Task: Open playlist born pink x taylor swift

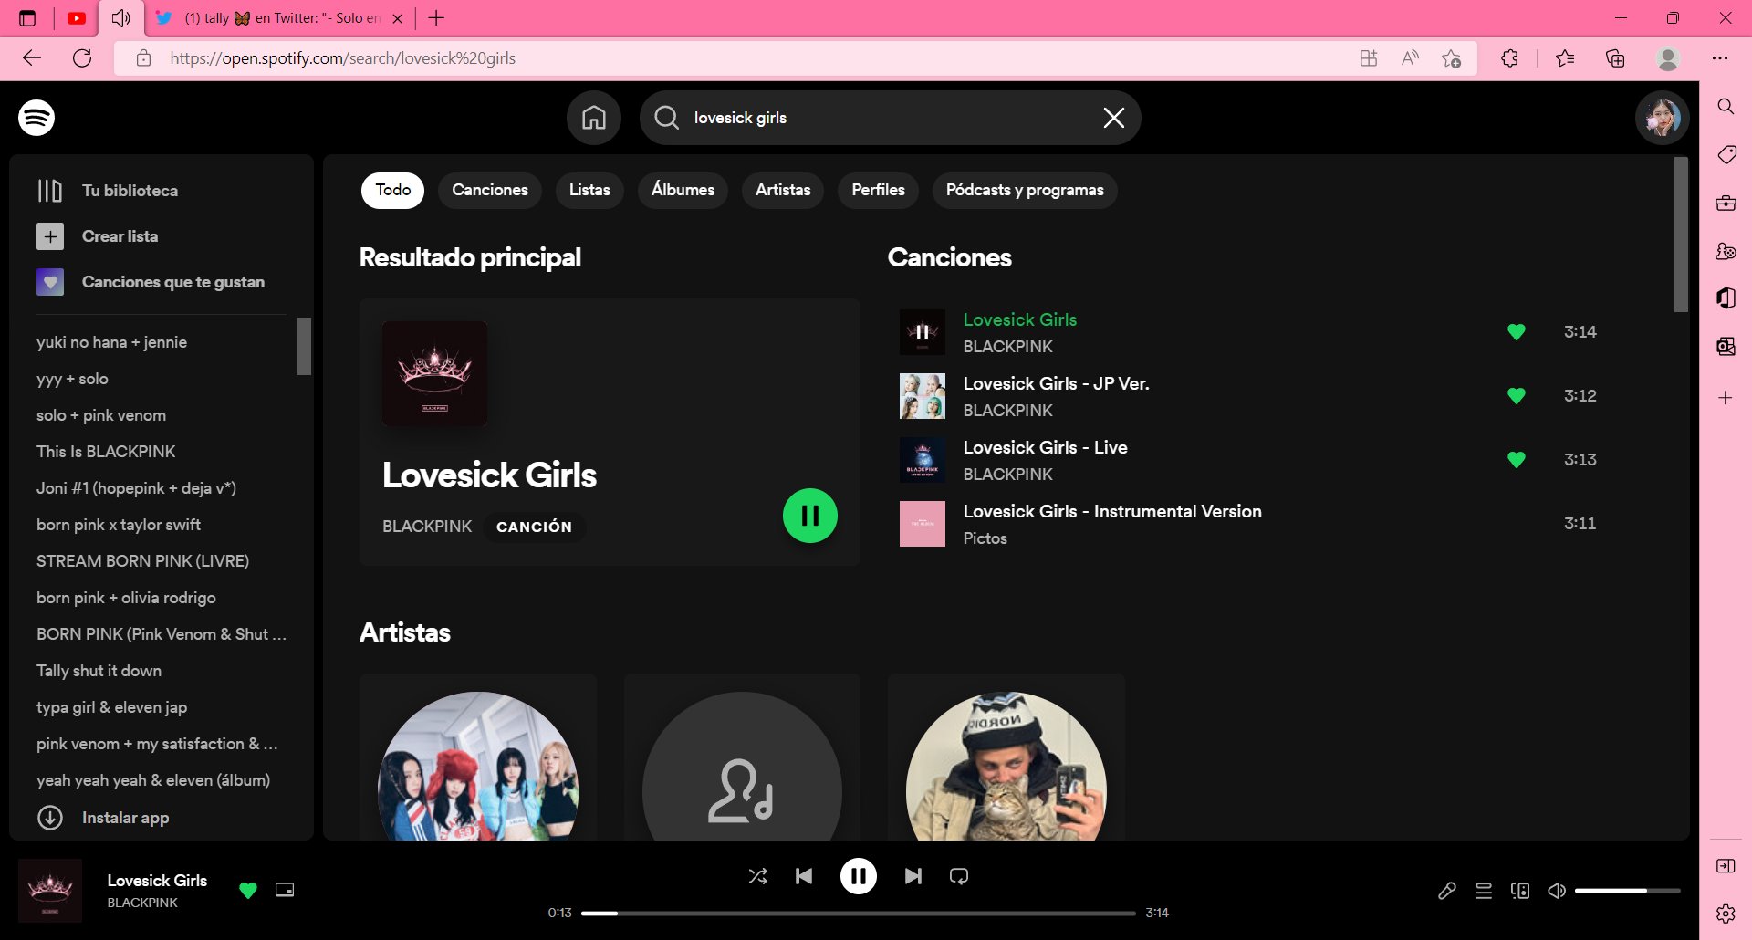Action: [119, 525]
